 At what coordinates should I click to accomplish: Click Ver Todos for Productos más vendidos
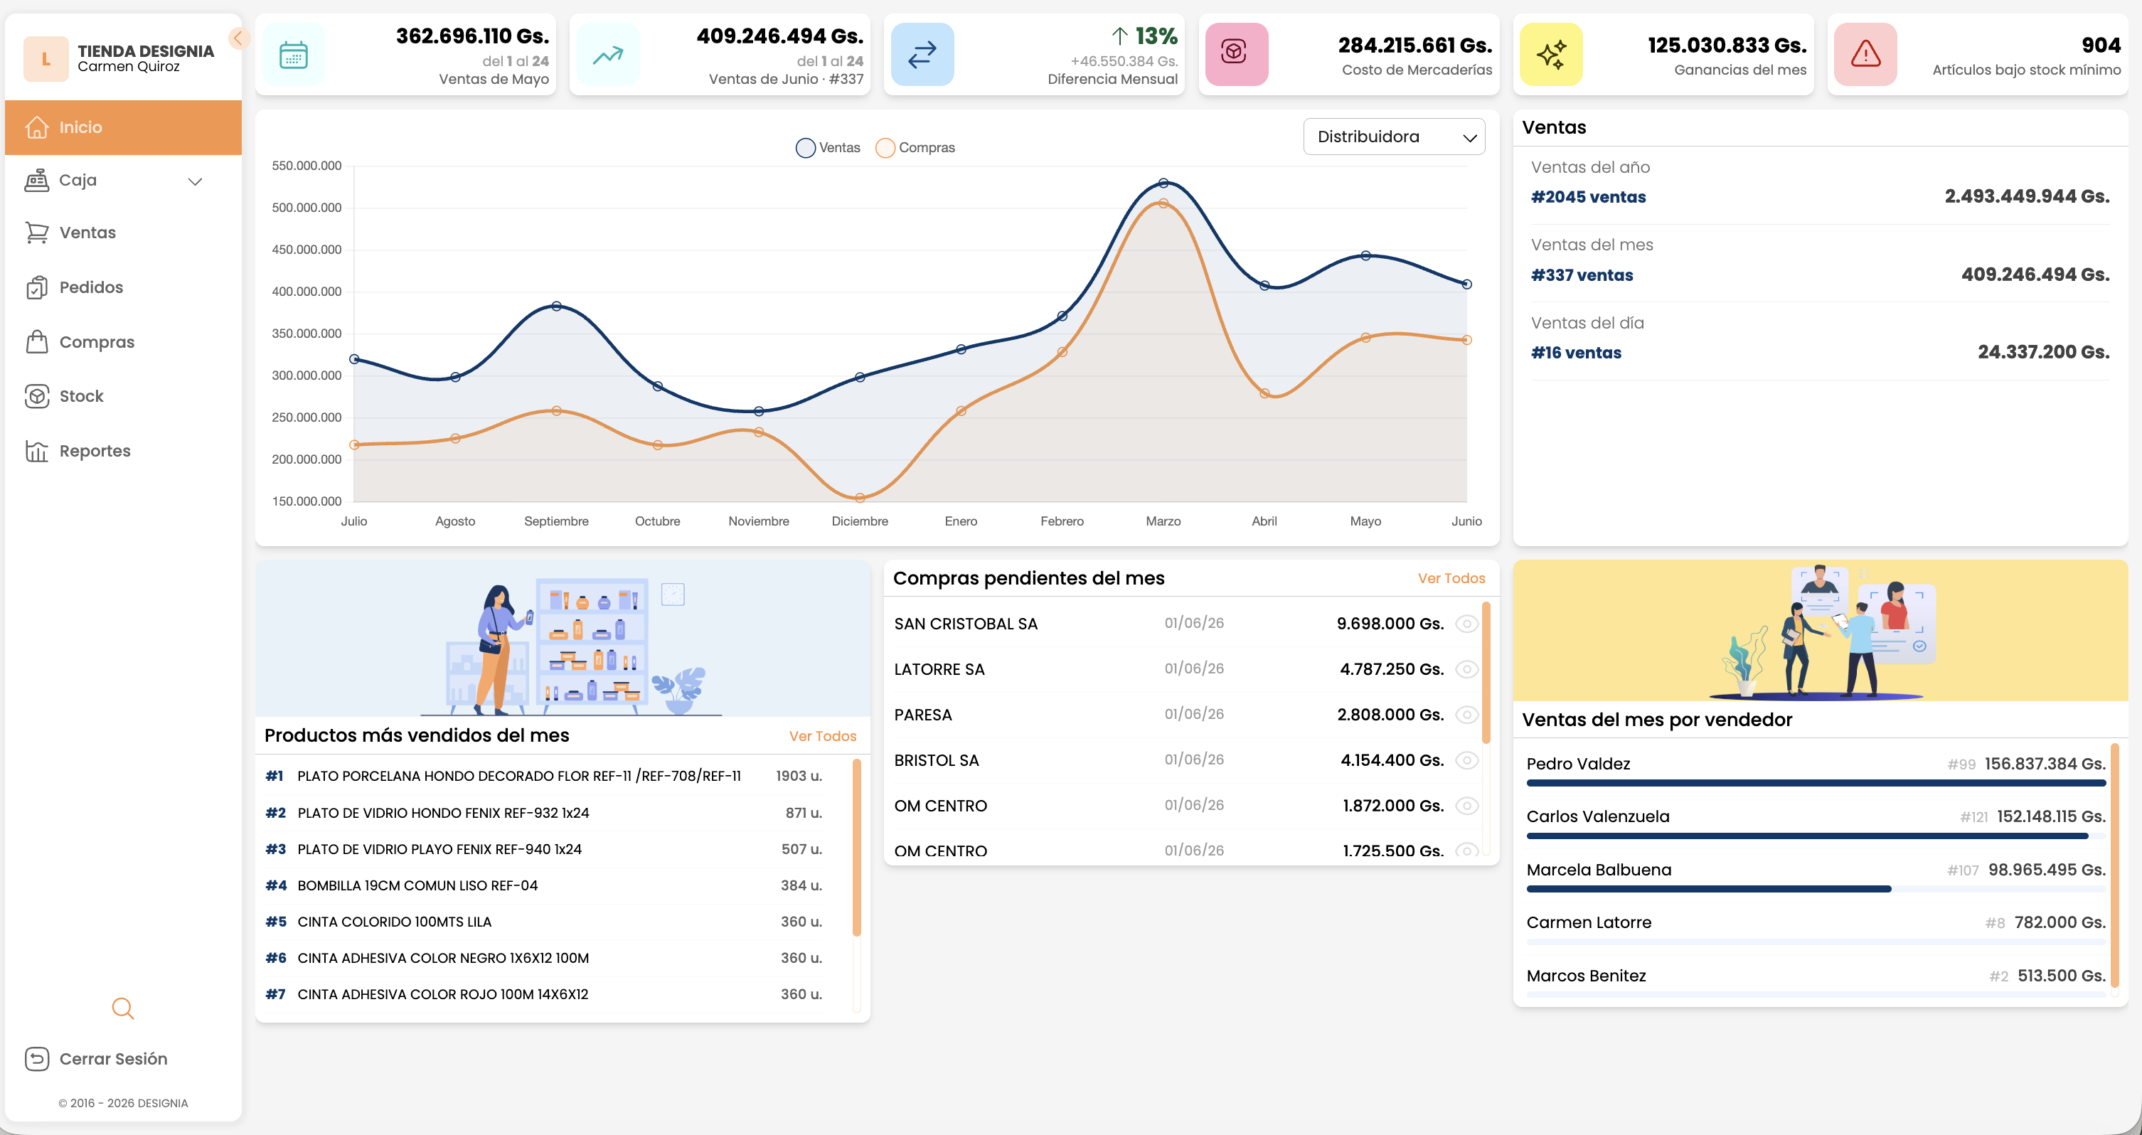click(822, 736)
